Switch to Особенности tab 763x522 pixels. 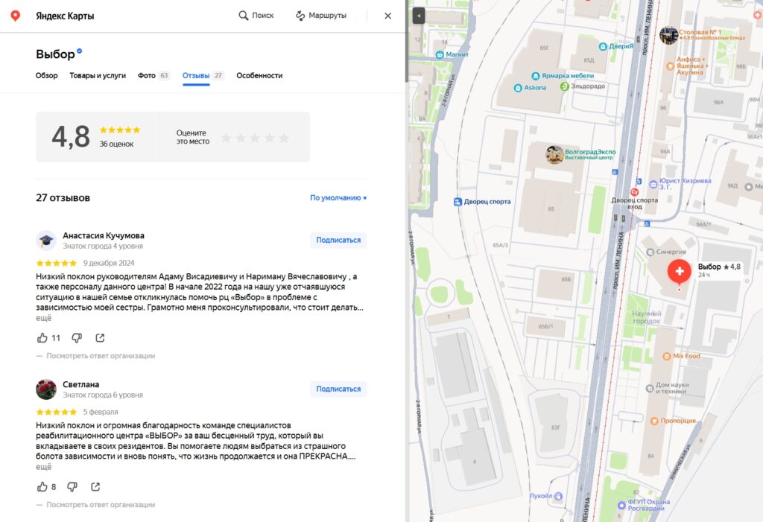point(259,75)
